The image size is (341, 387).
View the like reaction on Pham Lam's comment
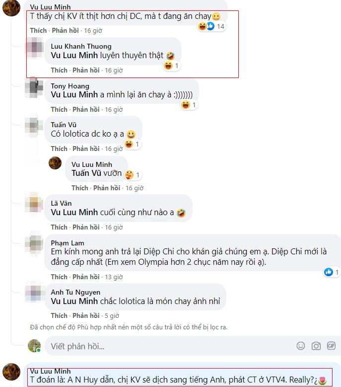(x=332, y=272)
